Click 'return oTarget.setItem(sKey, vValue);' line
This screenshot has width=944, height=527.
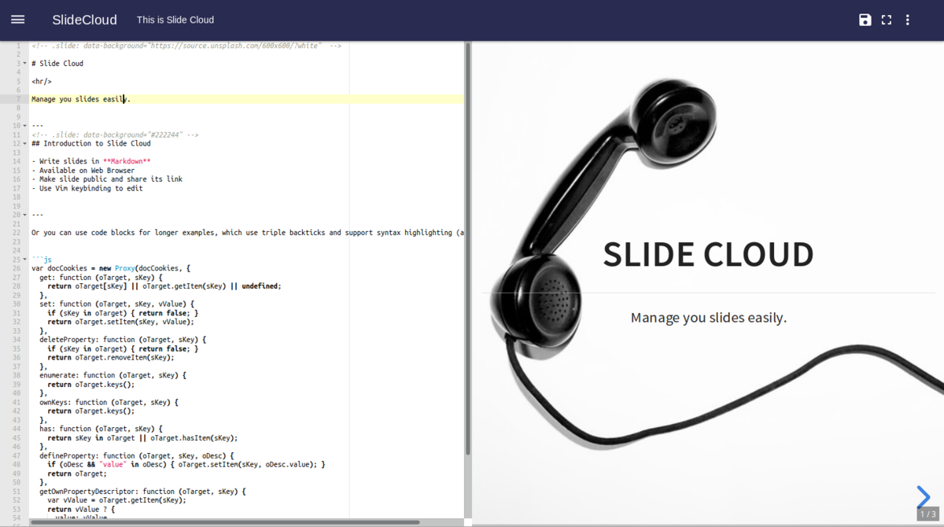121,322
